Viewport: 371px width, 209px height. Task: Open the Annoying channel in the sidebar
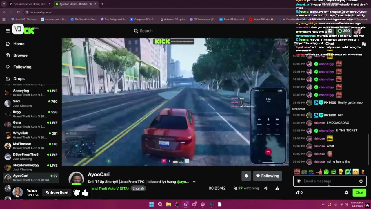pyautogui.click(x=30, y=93)
